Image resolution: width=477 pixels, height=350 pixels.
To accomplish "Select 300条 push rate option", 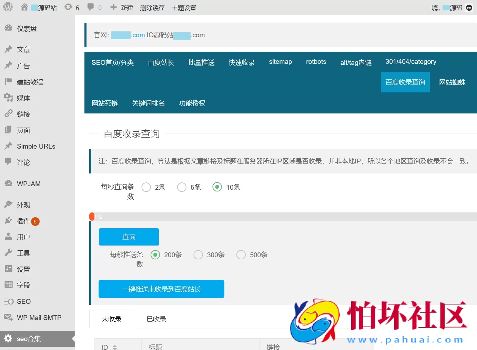I will [198, 254].
